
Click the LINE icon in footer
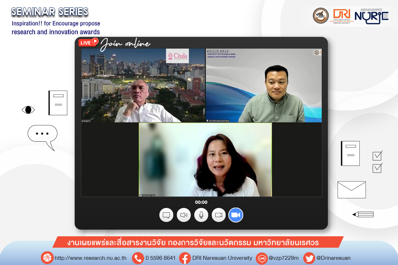tap(262, 258)
